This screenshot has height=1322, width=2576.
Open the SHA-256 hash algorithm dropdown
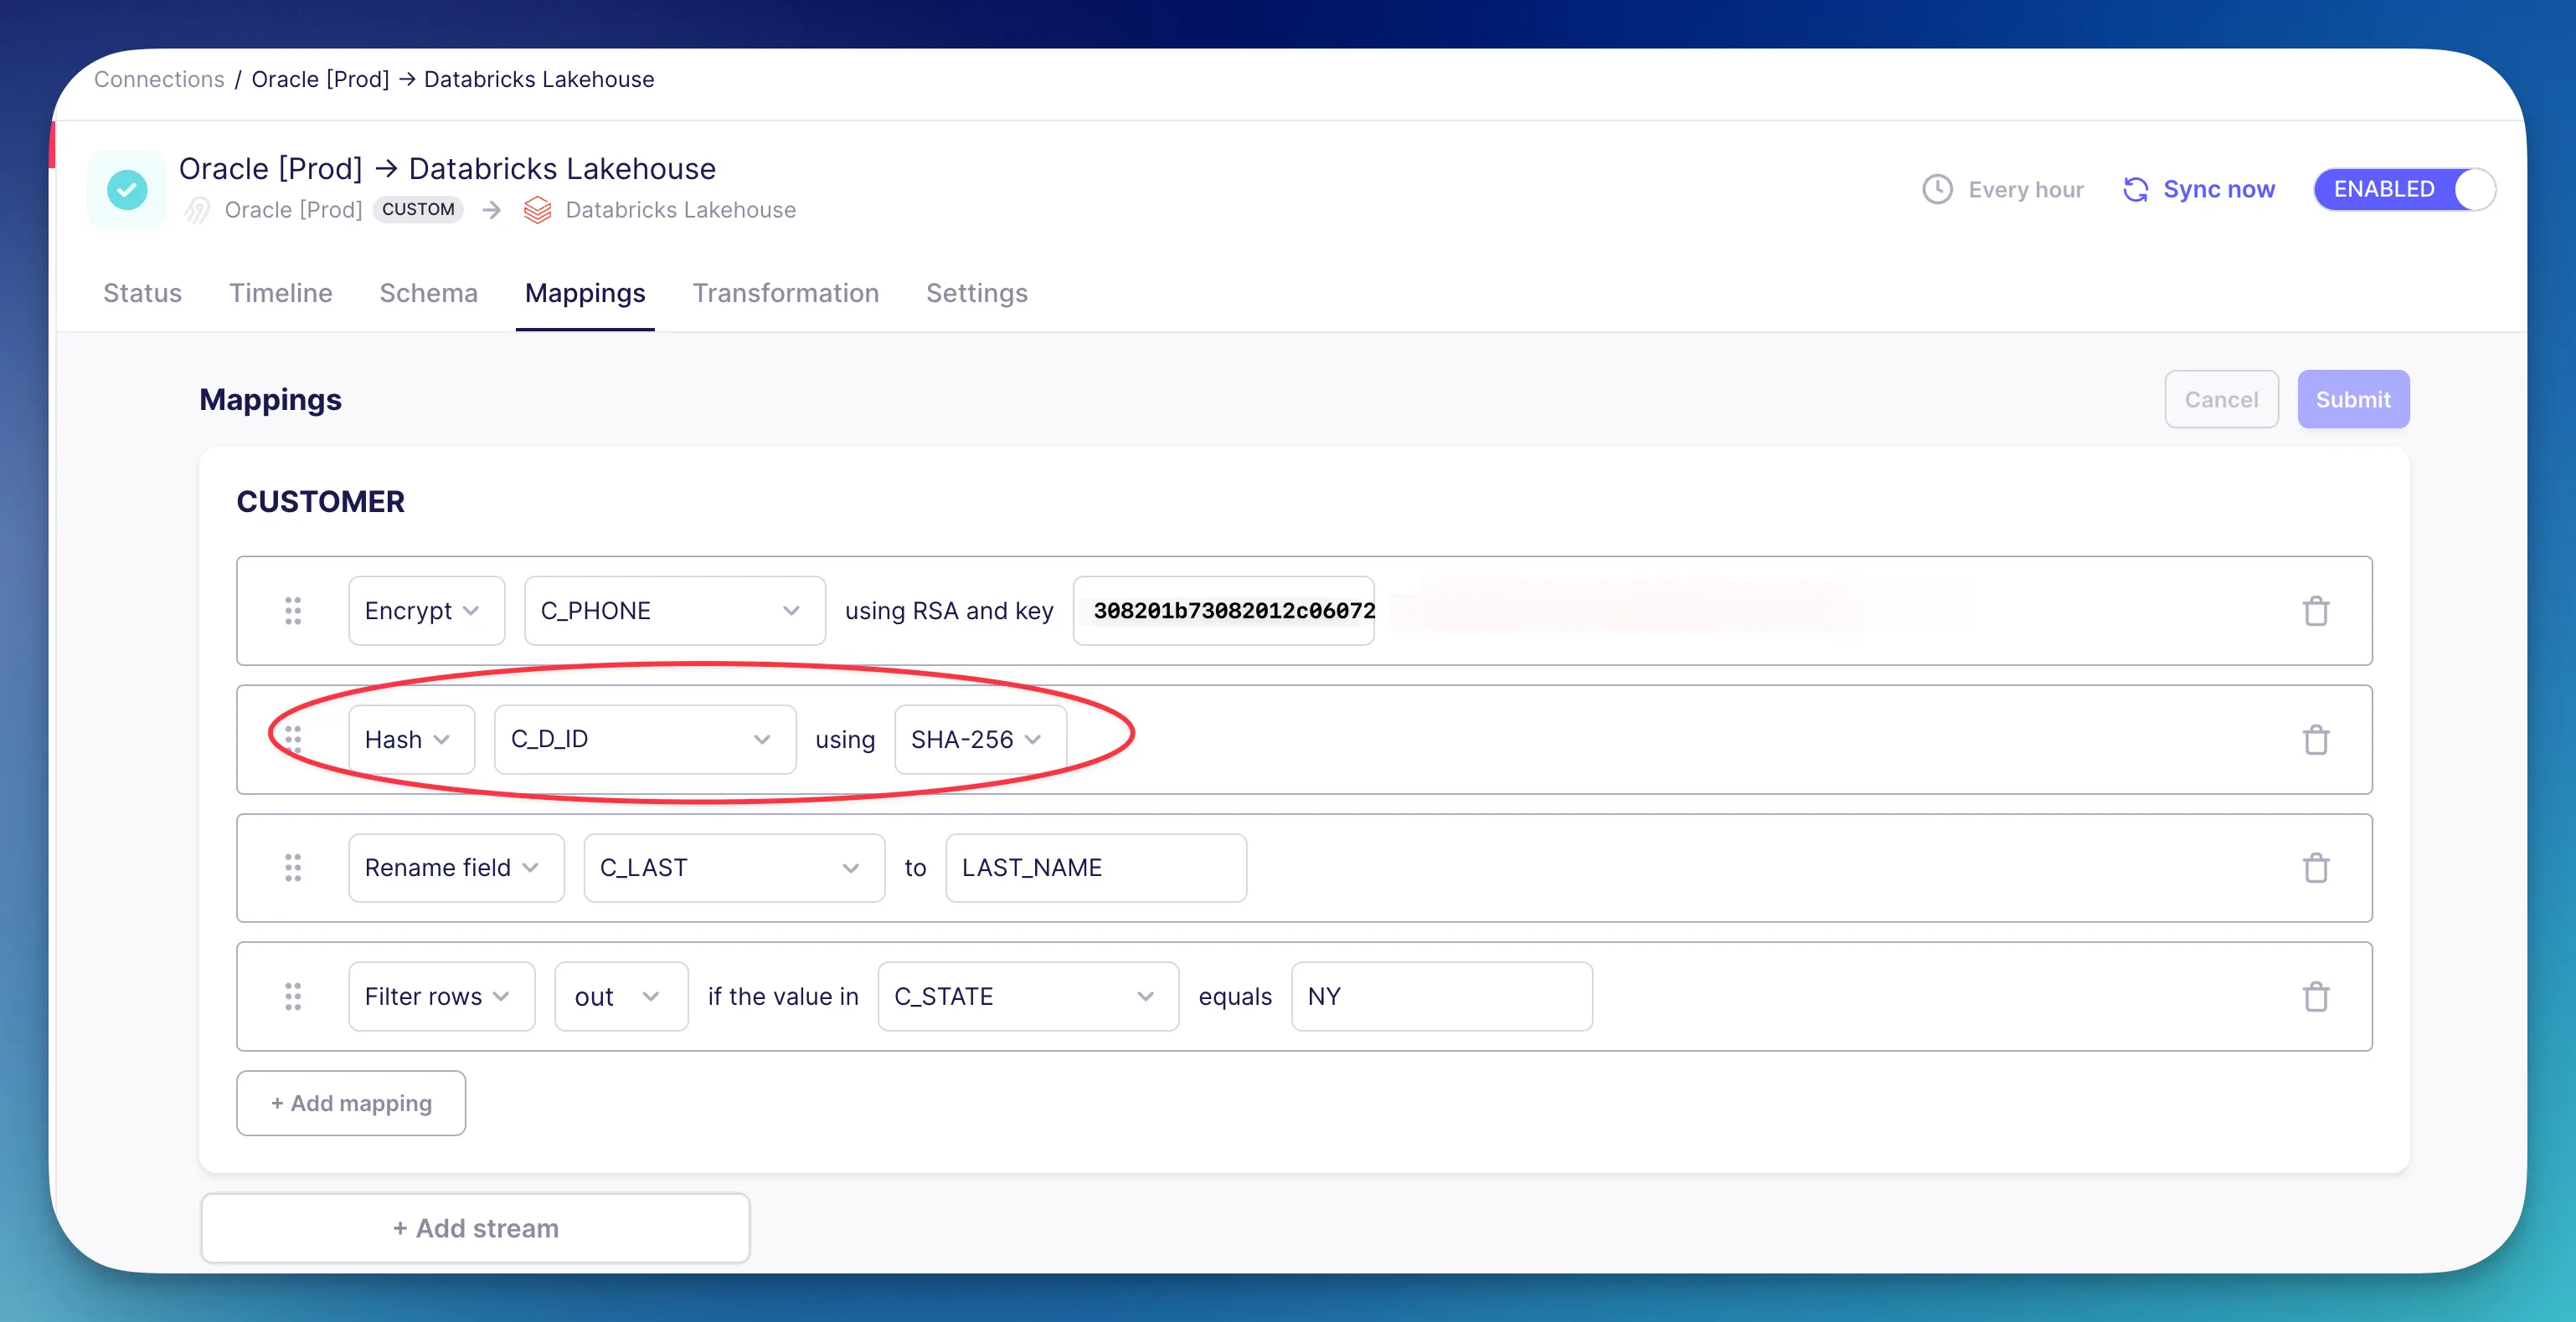coord(979,740)
